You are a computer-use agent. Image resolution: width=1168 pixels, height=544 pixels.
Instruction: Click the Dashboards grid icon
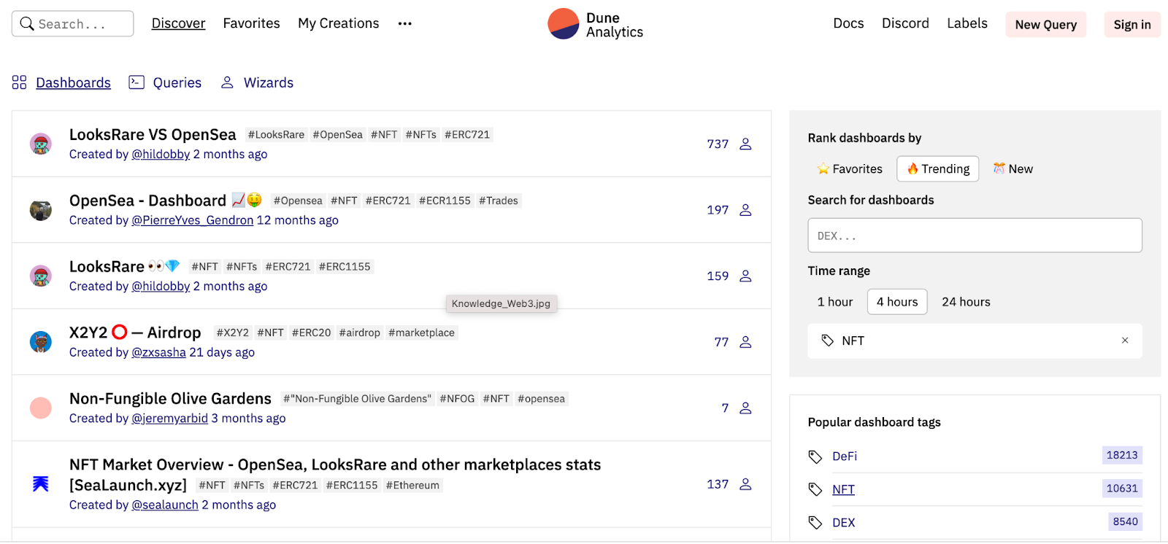19,82
